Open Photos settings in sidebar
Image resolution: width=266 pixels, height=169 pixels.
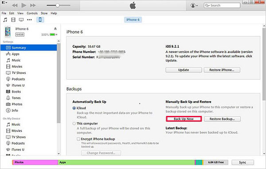[x=17, y=104]
